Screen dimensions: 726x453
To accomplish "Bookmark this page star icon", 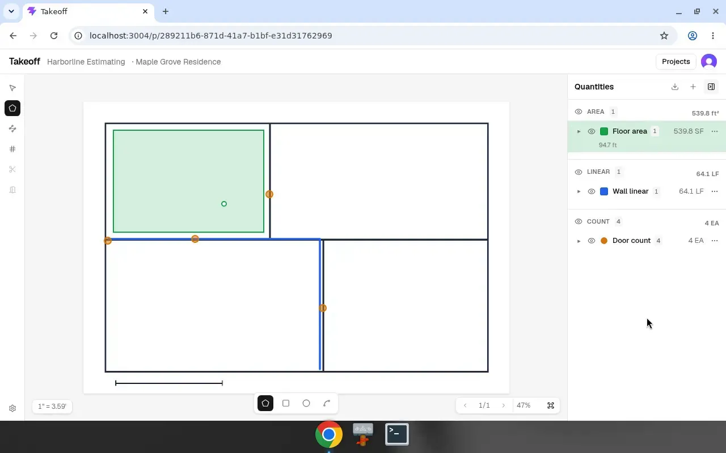I will 664,36.
